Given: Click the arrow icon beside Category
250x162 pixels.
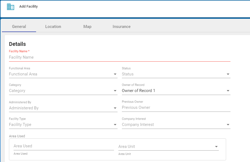Looking at the screenshot, I should pyautogui.click(x=115, y=91).
